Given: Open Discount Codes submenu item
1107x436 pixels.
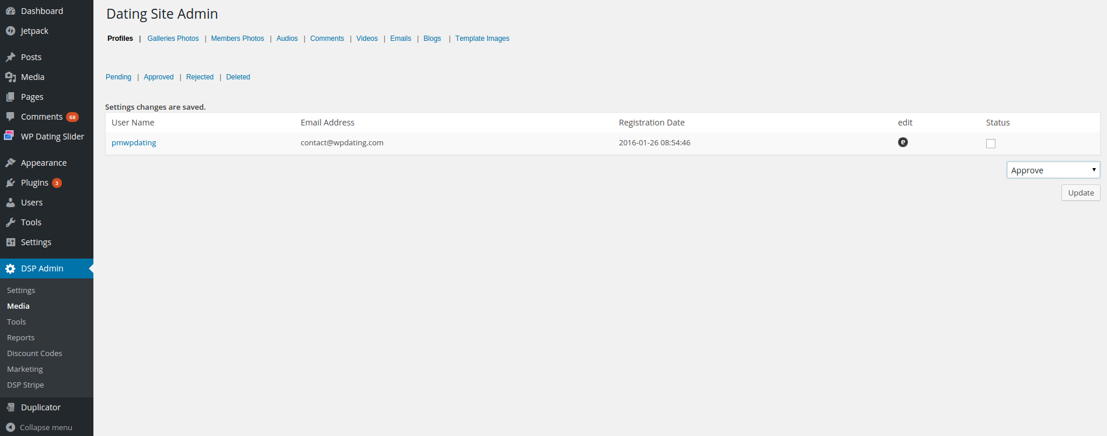Looking at the screenshot, I should coord(34,353).
